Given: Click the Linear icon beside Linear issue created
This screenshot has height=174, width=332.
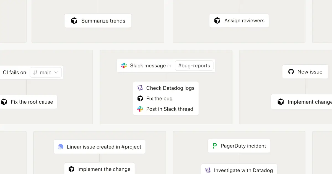Looking at the screenshot, I should coord(61,147).
